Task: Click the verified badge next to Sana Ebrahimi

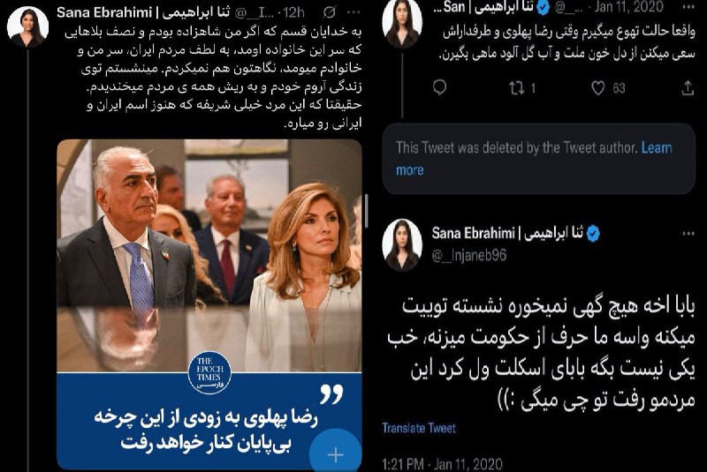Action: pyautogui.click(x=593, y=234)
